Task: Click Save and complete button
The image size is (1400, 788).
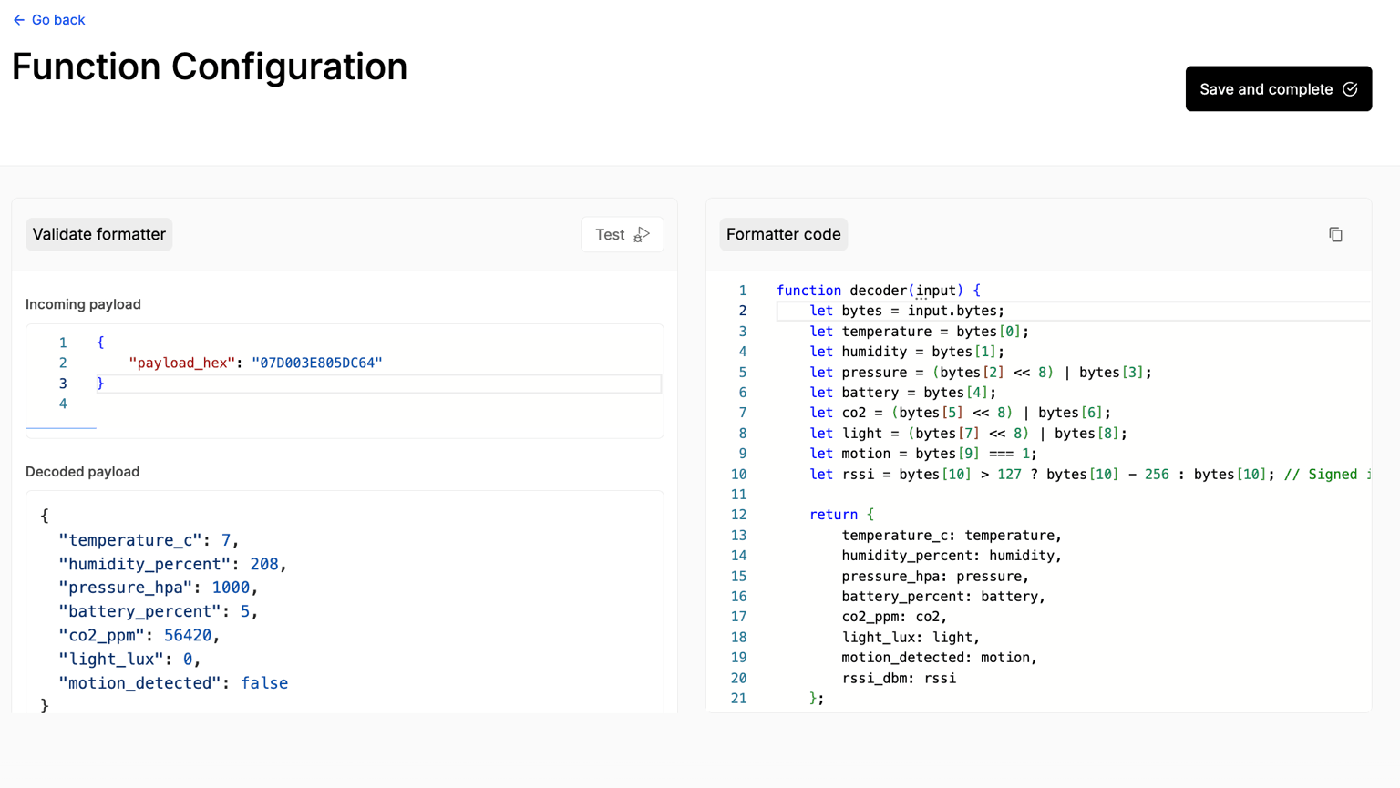Action: pos(1278,88)
